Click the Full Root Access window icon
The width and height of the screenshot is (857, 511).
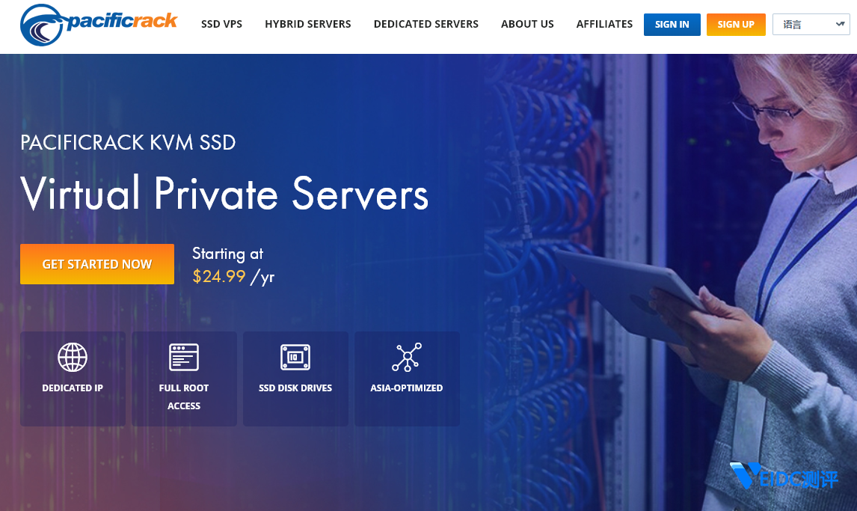point(184,358)
